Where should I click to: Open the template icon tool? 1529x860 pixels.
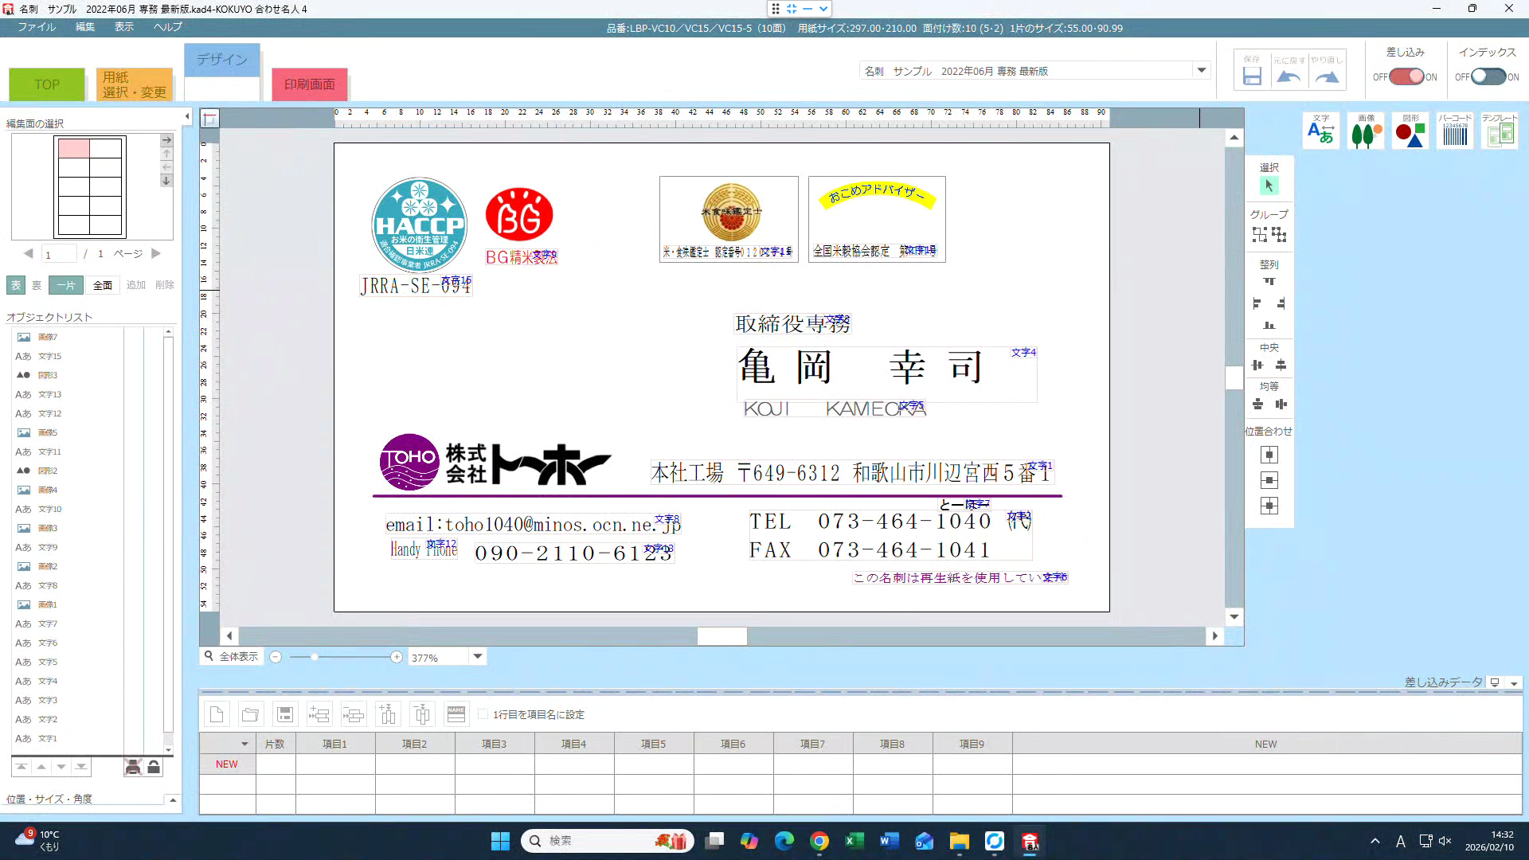coord(1500,131)
